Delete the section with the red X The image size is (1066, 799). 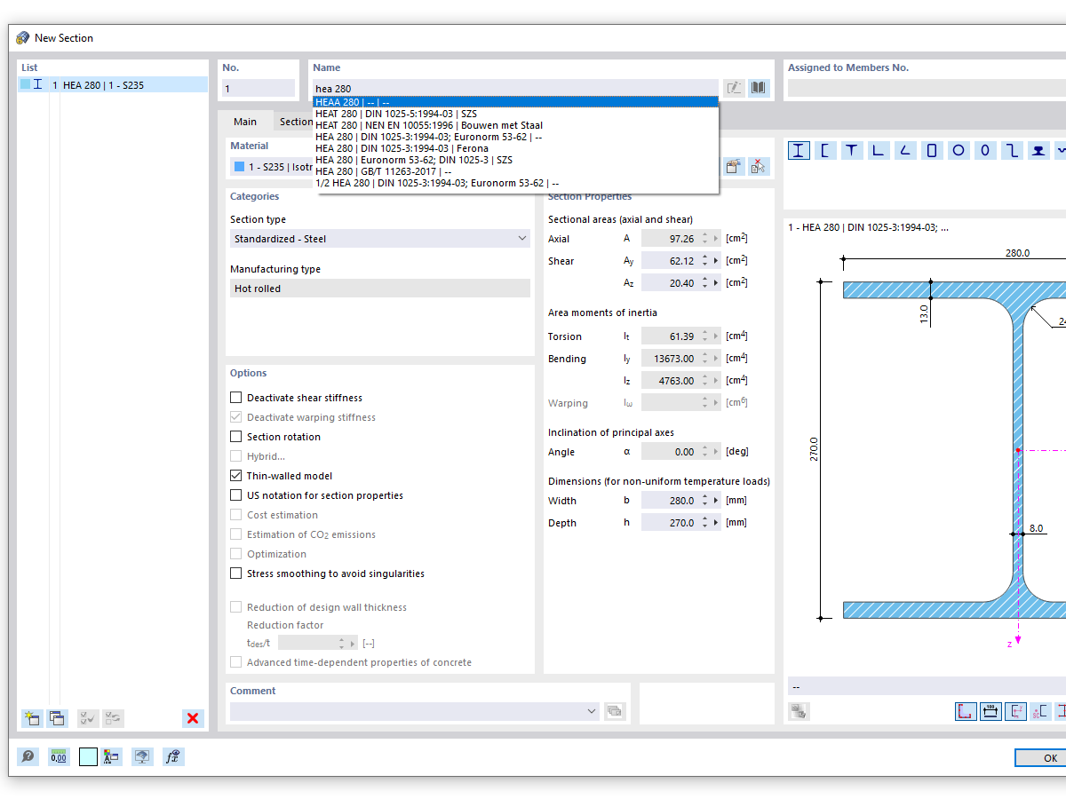coord(193,718)
